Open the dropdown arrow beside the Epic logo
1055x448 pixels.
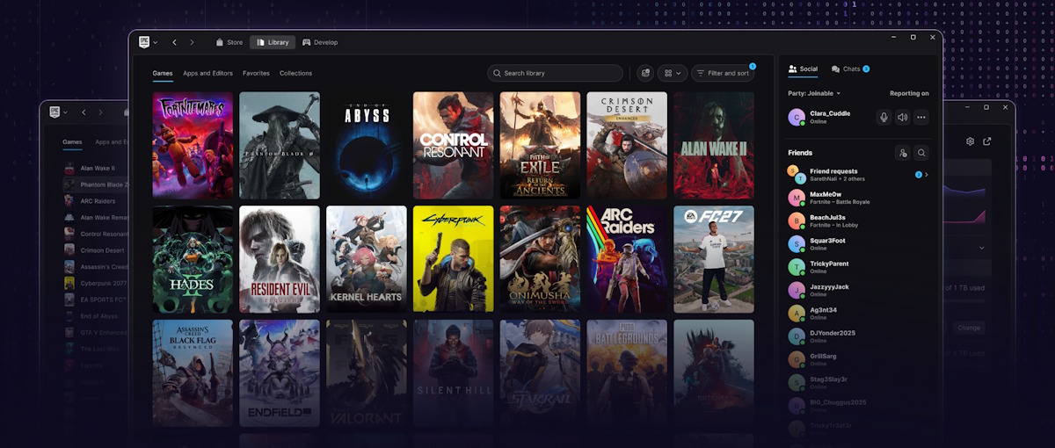pyautogui.click(x=156, y=42)
